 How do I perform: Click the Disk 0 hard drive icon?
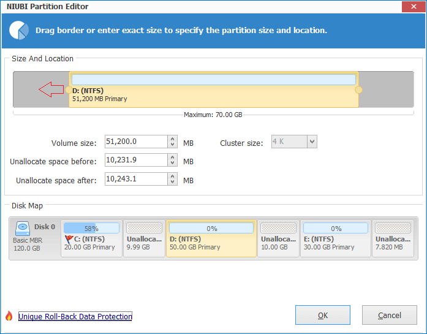[x=22, y=229]
